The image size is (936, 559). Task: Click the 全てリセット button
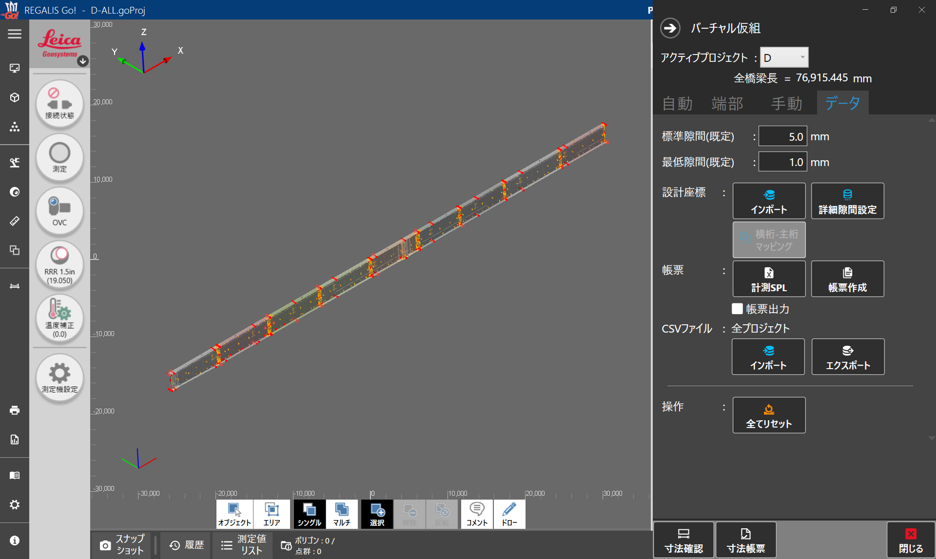click(769, 415)
